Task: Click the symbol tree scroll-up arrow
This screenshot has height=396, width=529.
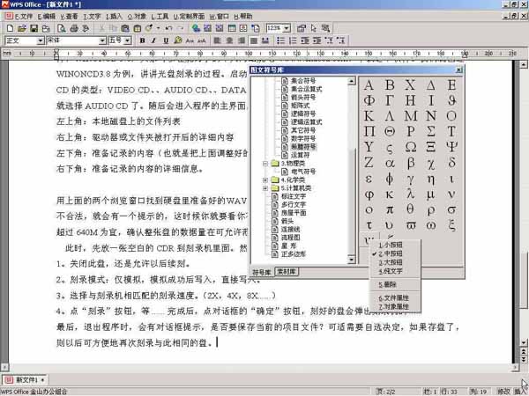Action: (352, 81)
